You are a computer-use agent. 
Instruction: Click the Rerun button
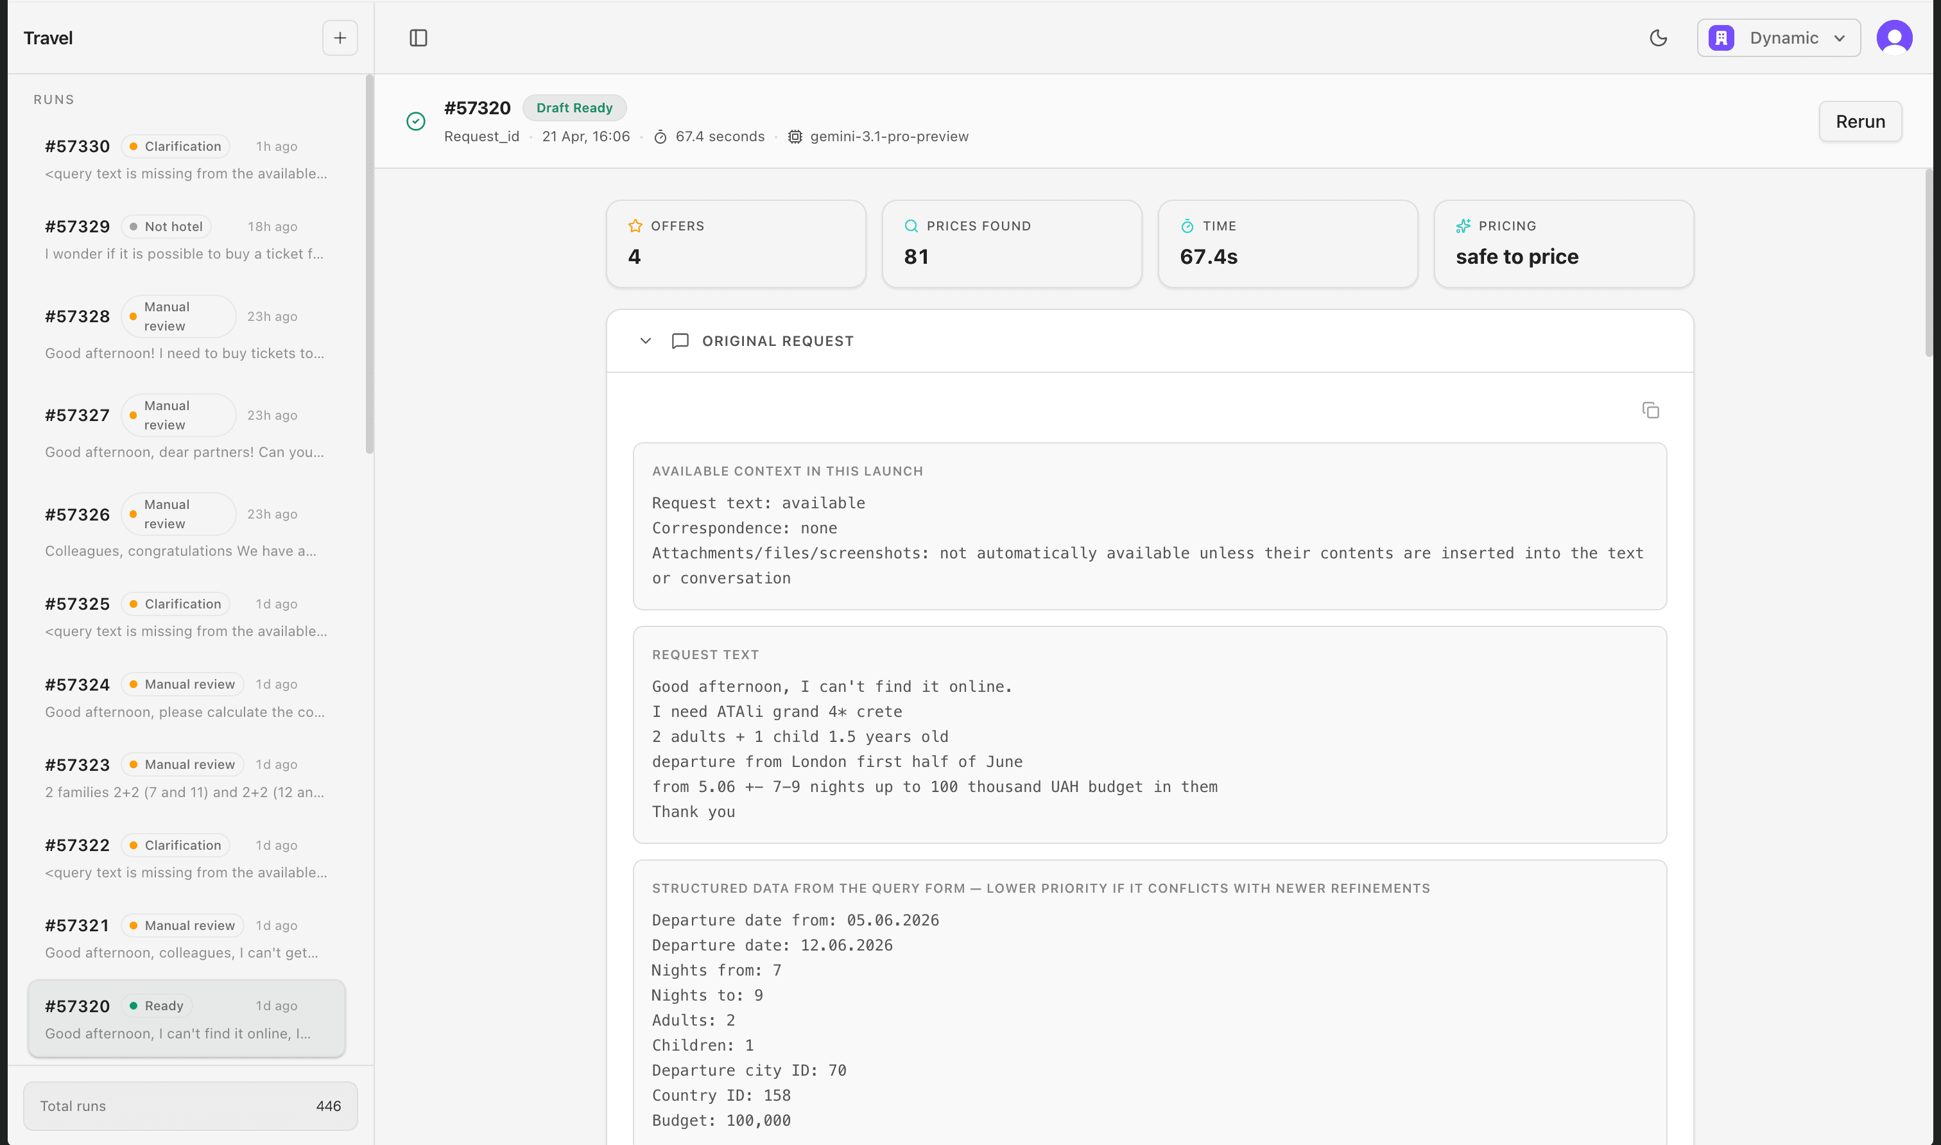[x=1860, y=121]
